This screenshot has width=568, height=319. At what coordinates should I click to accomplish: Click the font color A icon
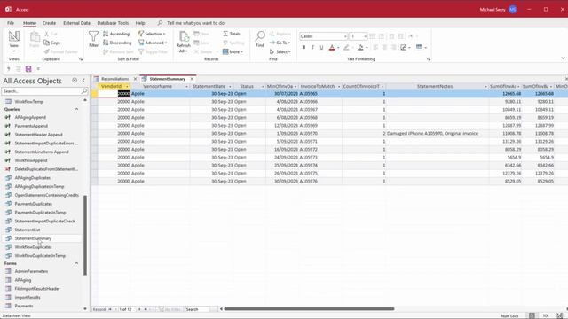332,47
